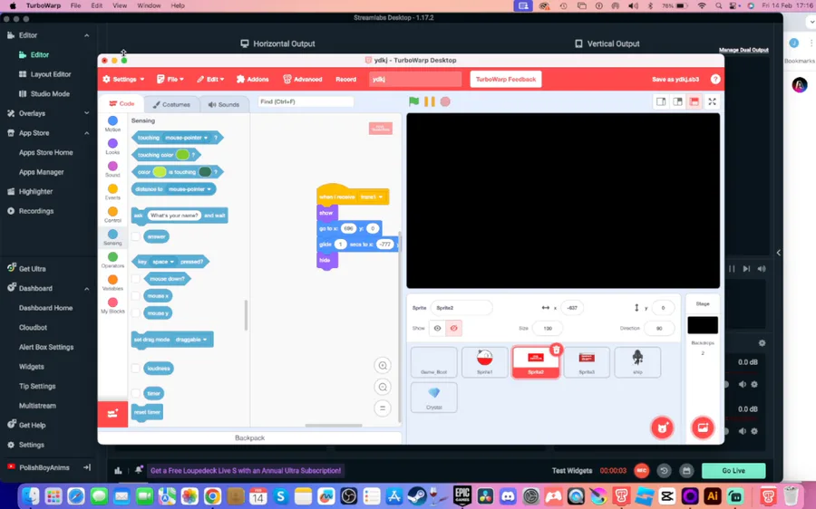This screenshot has height=509, width=816.
Task: Select the Variables block category
Action: (x=112, y=283)
